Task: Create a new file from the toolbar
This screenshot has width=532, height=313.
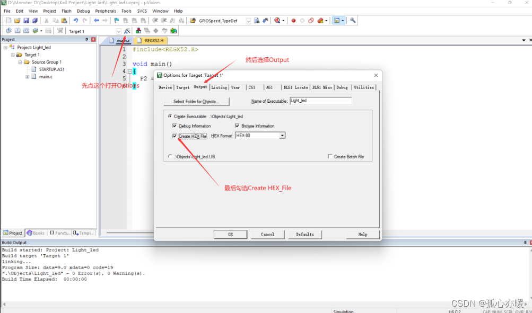Action: pyautogui.click(x=9, y=21)
